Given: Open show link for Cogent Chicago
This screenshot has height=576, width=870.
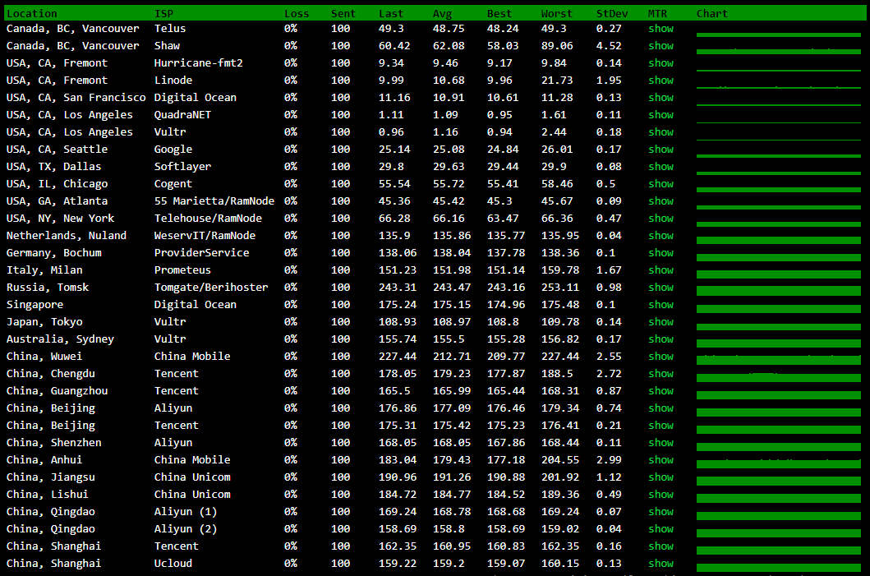Looking at the screenshot, I should click(x=661, y=183).
